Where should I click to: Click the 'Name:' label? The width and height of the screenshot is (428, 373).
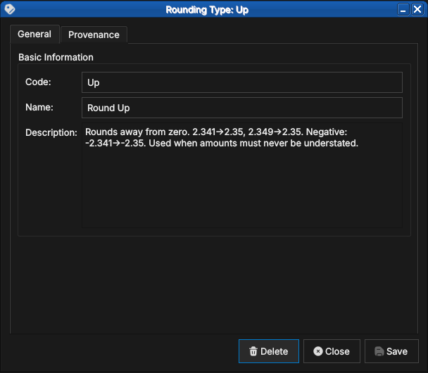tap(39, 107)
